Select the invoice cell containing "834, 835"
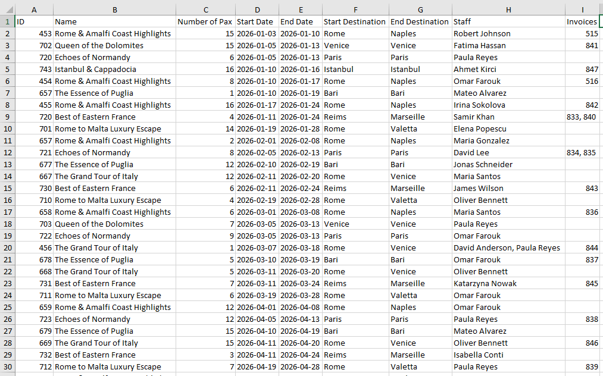This screenshot has height=376, width=603. 582,152
